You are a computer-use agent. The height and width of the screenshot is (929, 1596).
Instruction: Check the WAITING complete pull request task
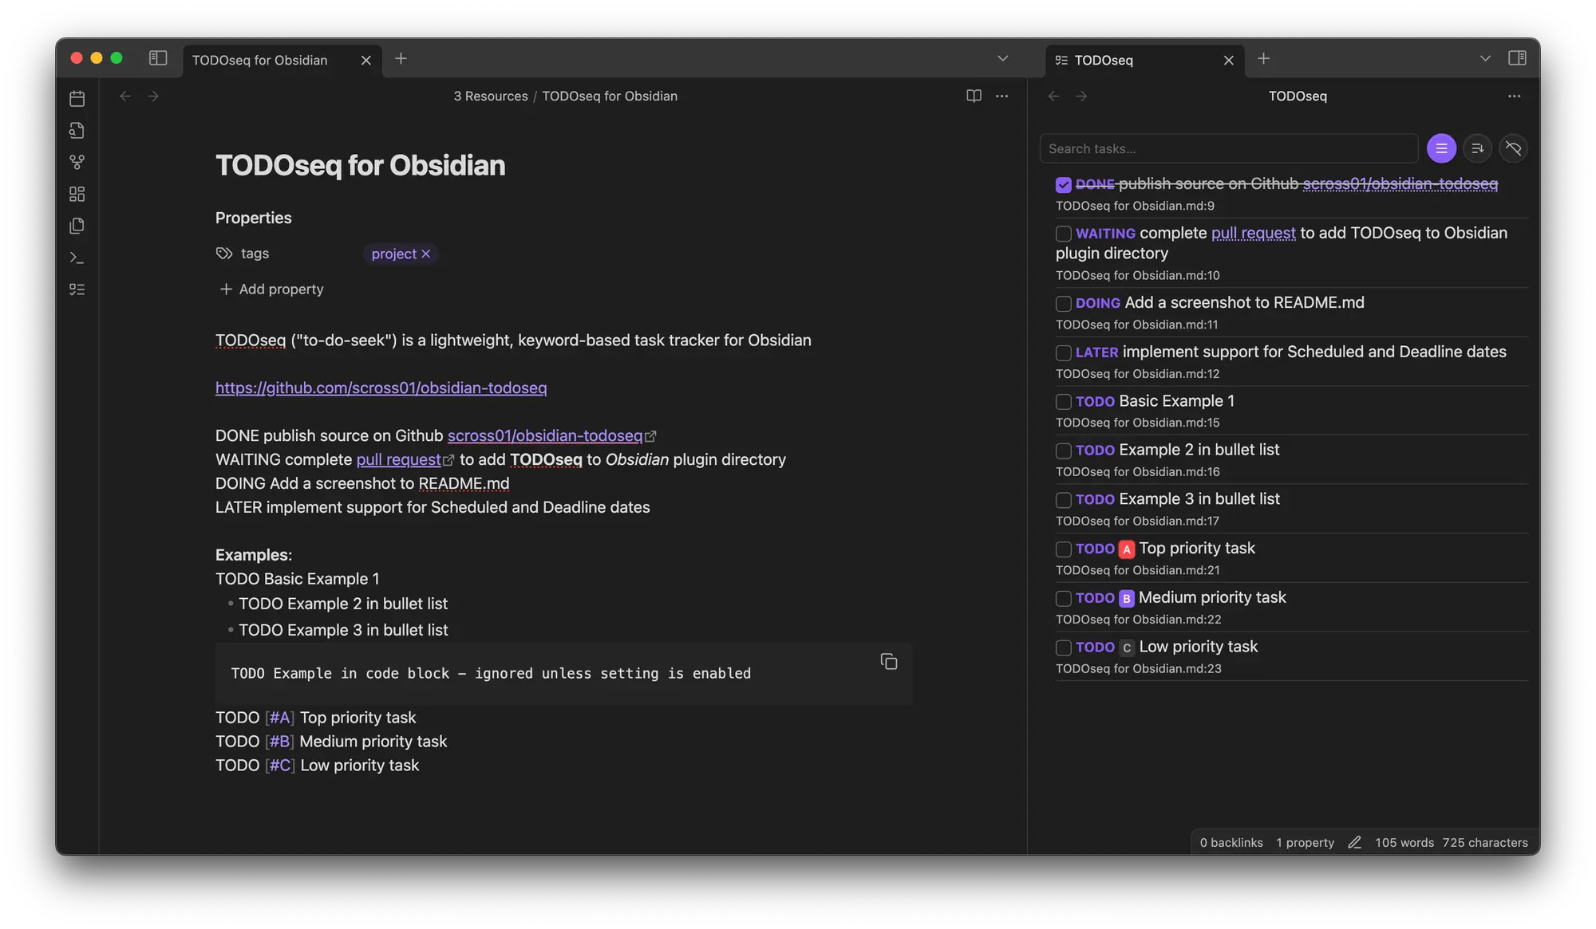click(x=1063, y=234)
